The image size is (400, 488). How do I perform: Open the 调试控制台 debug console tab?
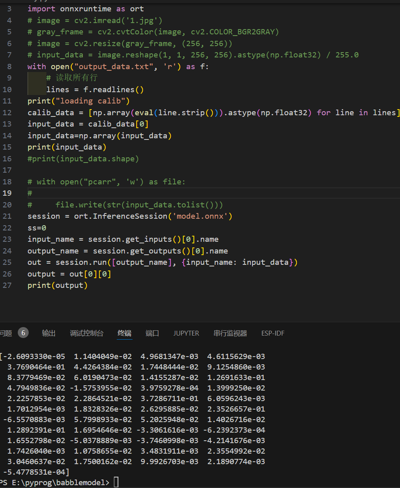coord(86,333)
